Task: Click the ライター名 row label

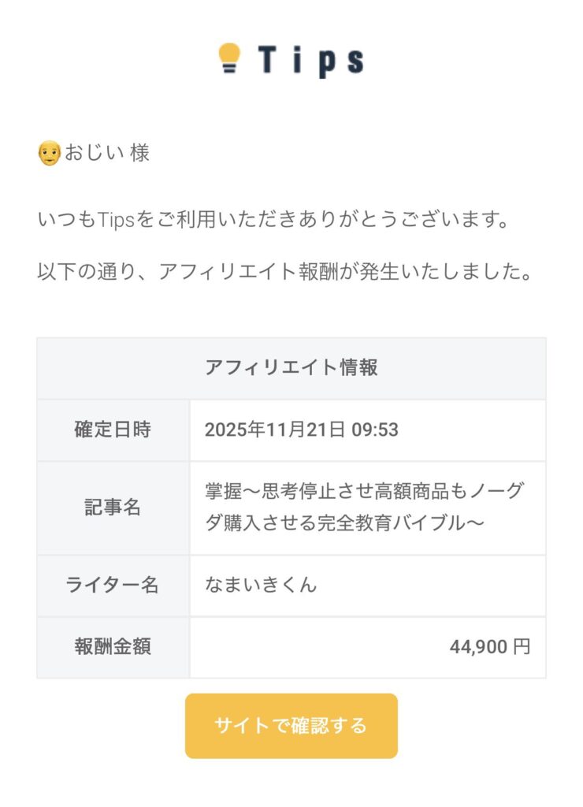Action: pos(113,585)
